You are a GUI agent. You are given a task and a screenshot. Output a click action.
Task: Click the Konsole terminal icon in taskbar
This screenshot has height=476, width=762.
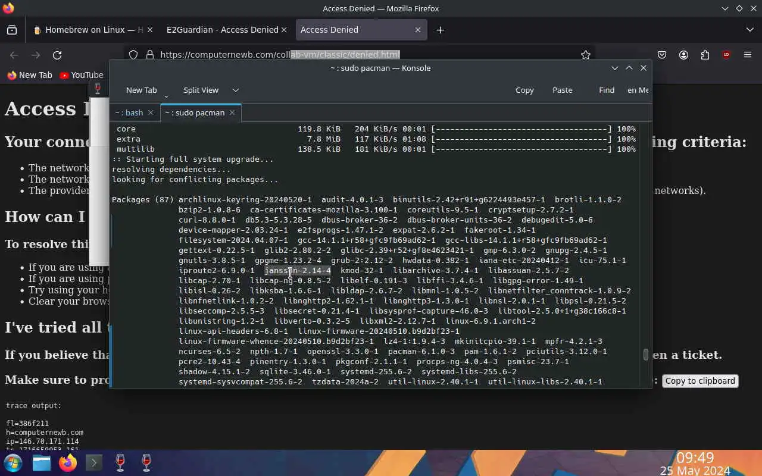coord(94,463)
